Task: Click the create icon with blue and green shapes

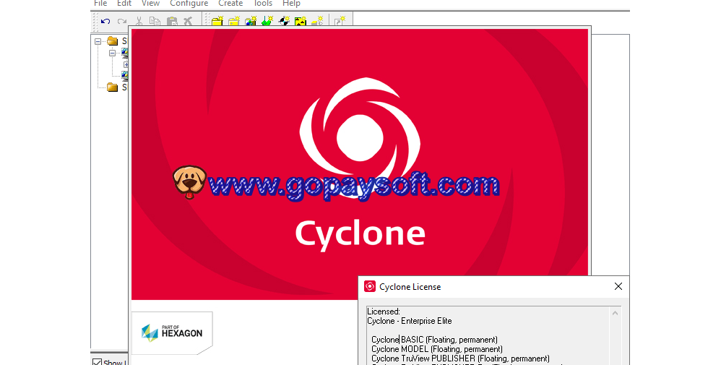Action: tap(251, 21)
